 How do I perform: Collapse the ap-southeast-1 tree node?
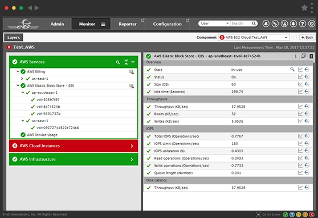[x=23, y=92]
